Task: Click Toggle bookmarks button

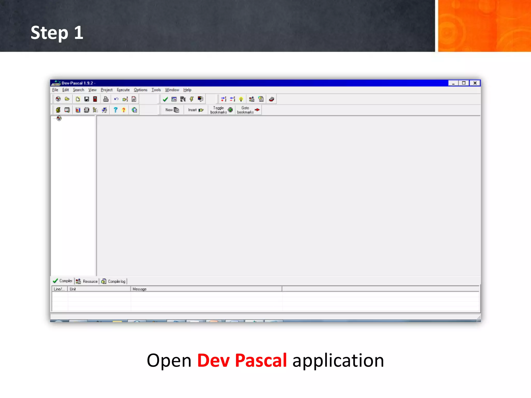Action: pos(222,110)
